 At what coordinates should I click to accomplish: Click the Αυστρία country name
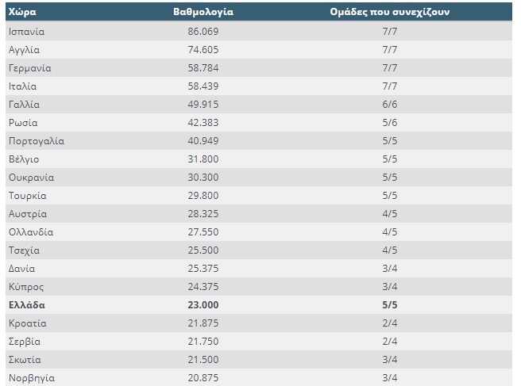click(x=28, y=214)
